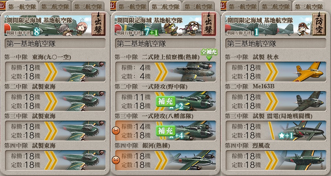Select the 銀河(熟練) bomber slot
The width and height of the screenshot is (331, 176).
point(166,160)
